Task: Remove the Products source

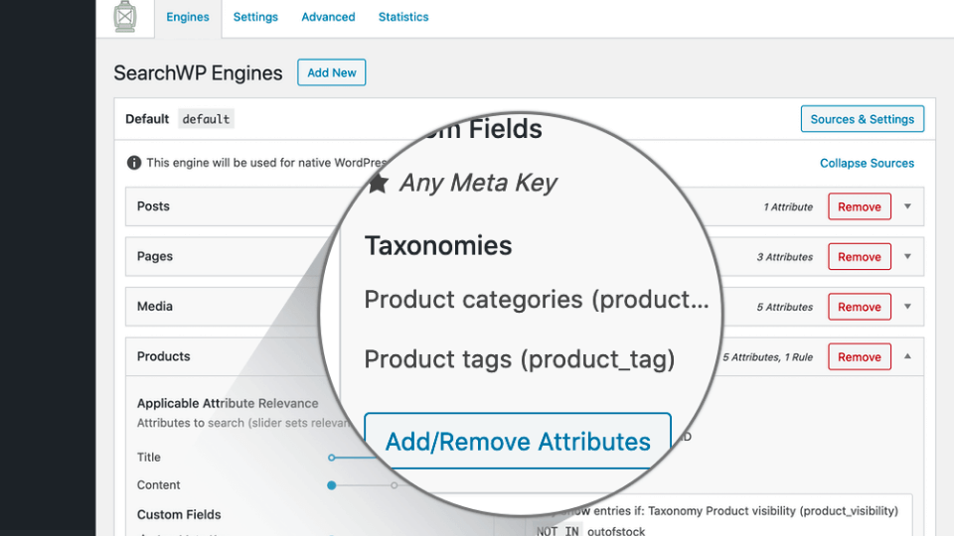Action: click(x=859, y=356)
